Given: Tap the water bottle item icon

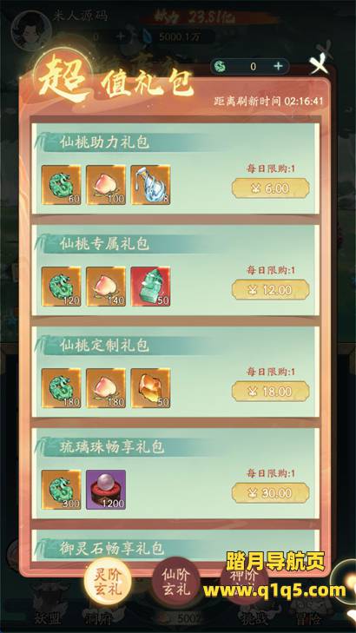Looking at the screenshot, I should click(150, 185).
